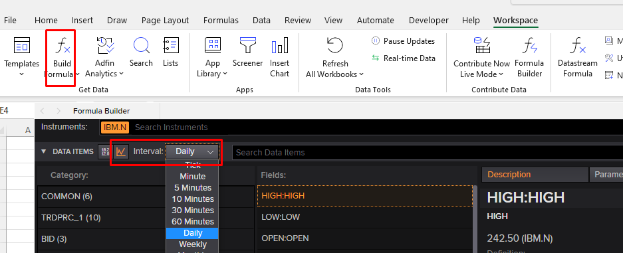Viewport: 623px width, 253px height.
Task: Click the Search Data Items field
Action: point(427,152)
